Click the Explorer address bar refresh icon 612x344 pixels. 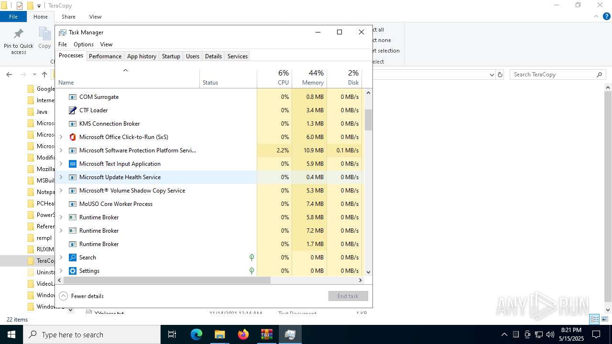pyautogui.click(x=500, y=75)
